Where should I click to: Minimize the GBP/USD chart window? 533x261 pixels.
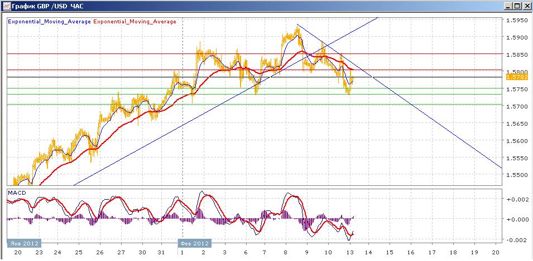click(x=508, y=6)
